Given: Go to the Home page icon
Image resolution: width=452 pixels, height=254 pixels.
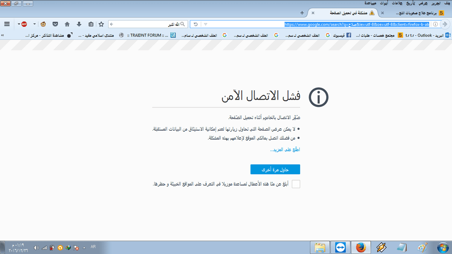Looking at the screenshot, I should click(x=67, y=24).
